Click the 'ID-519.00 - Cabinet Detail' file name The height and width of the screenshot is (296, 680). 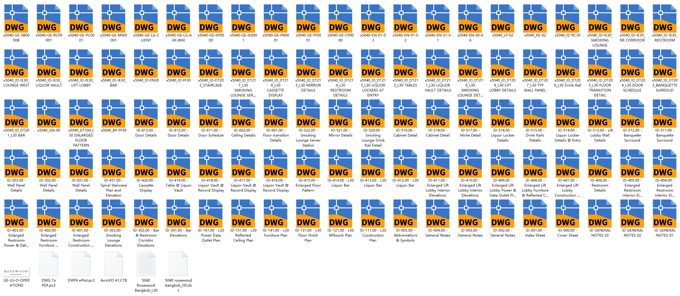point(405,133)
